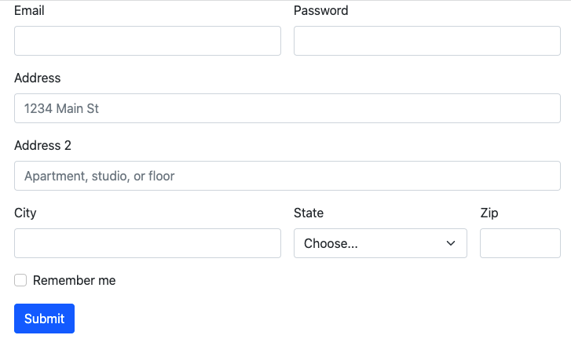Screen dimensions: 571x346
Task: Click the Zip field label
Action: tap(489, 213)
